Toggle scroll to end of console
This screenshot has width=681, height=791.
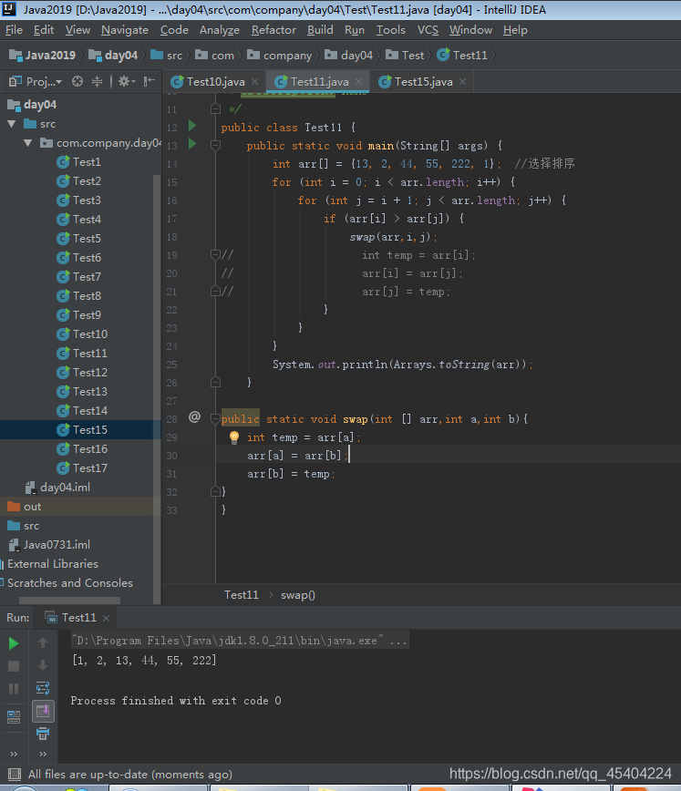tap(43, 712)
